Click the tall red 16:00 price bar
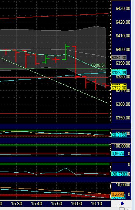135x210 pixels. click(76, 62)
